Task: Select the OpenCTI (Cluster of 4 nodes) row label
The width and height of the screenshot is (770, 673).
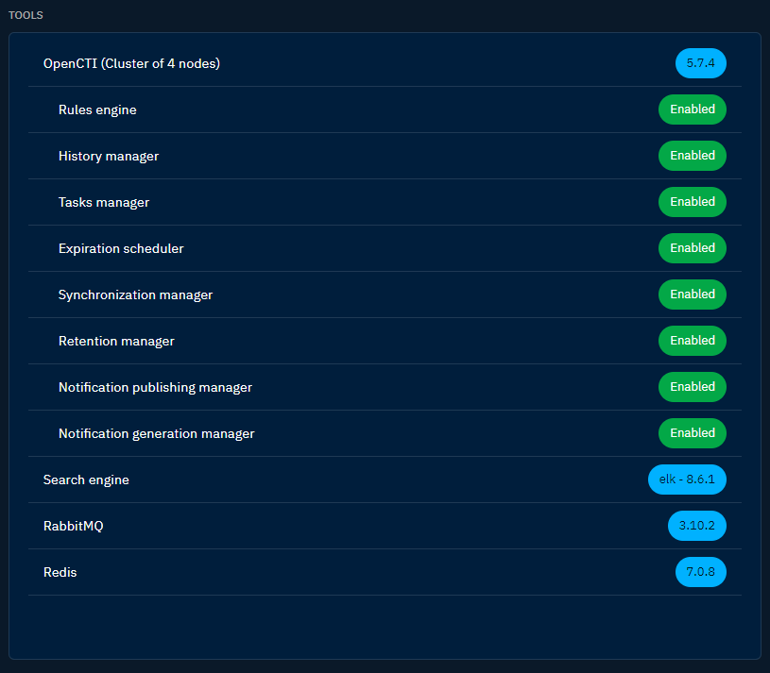Action: point(131,64)
